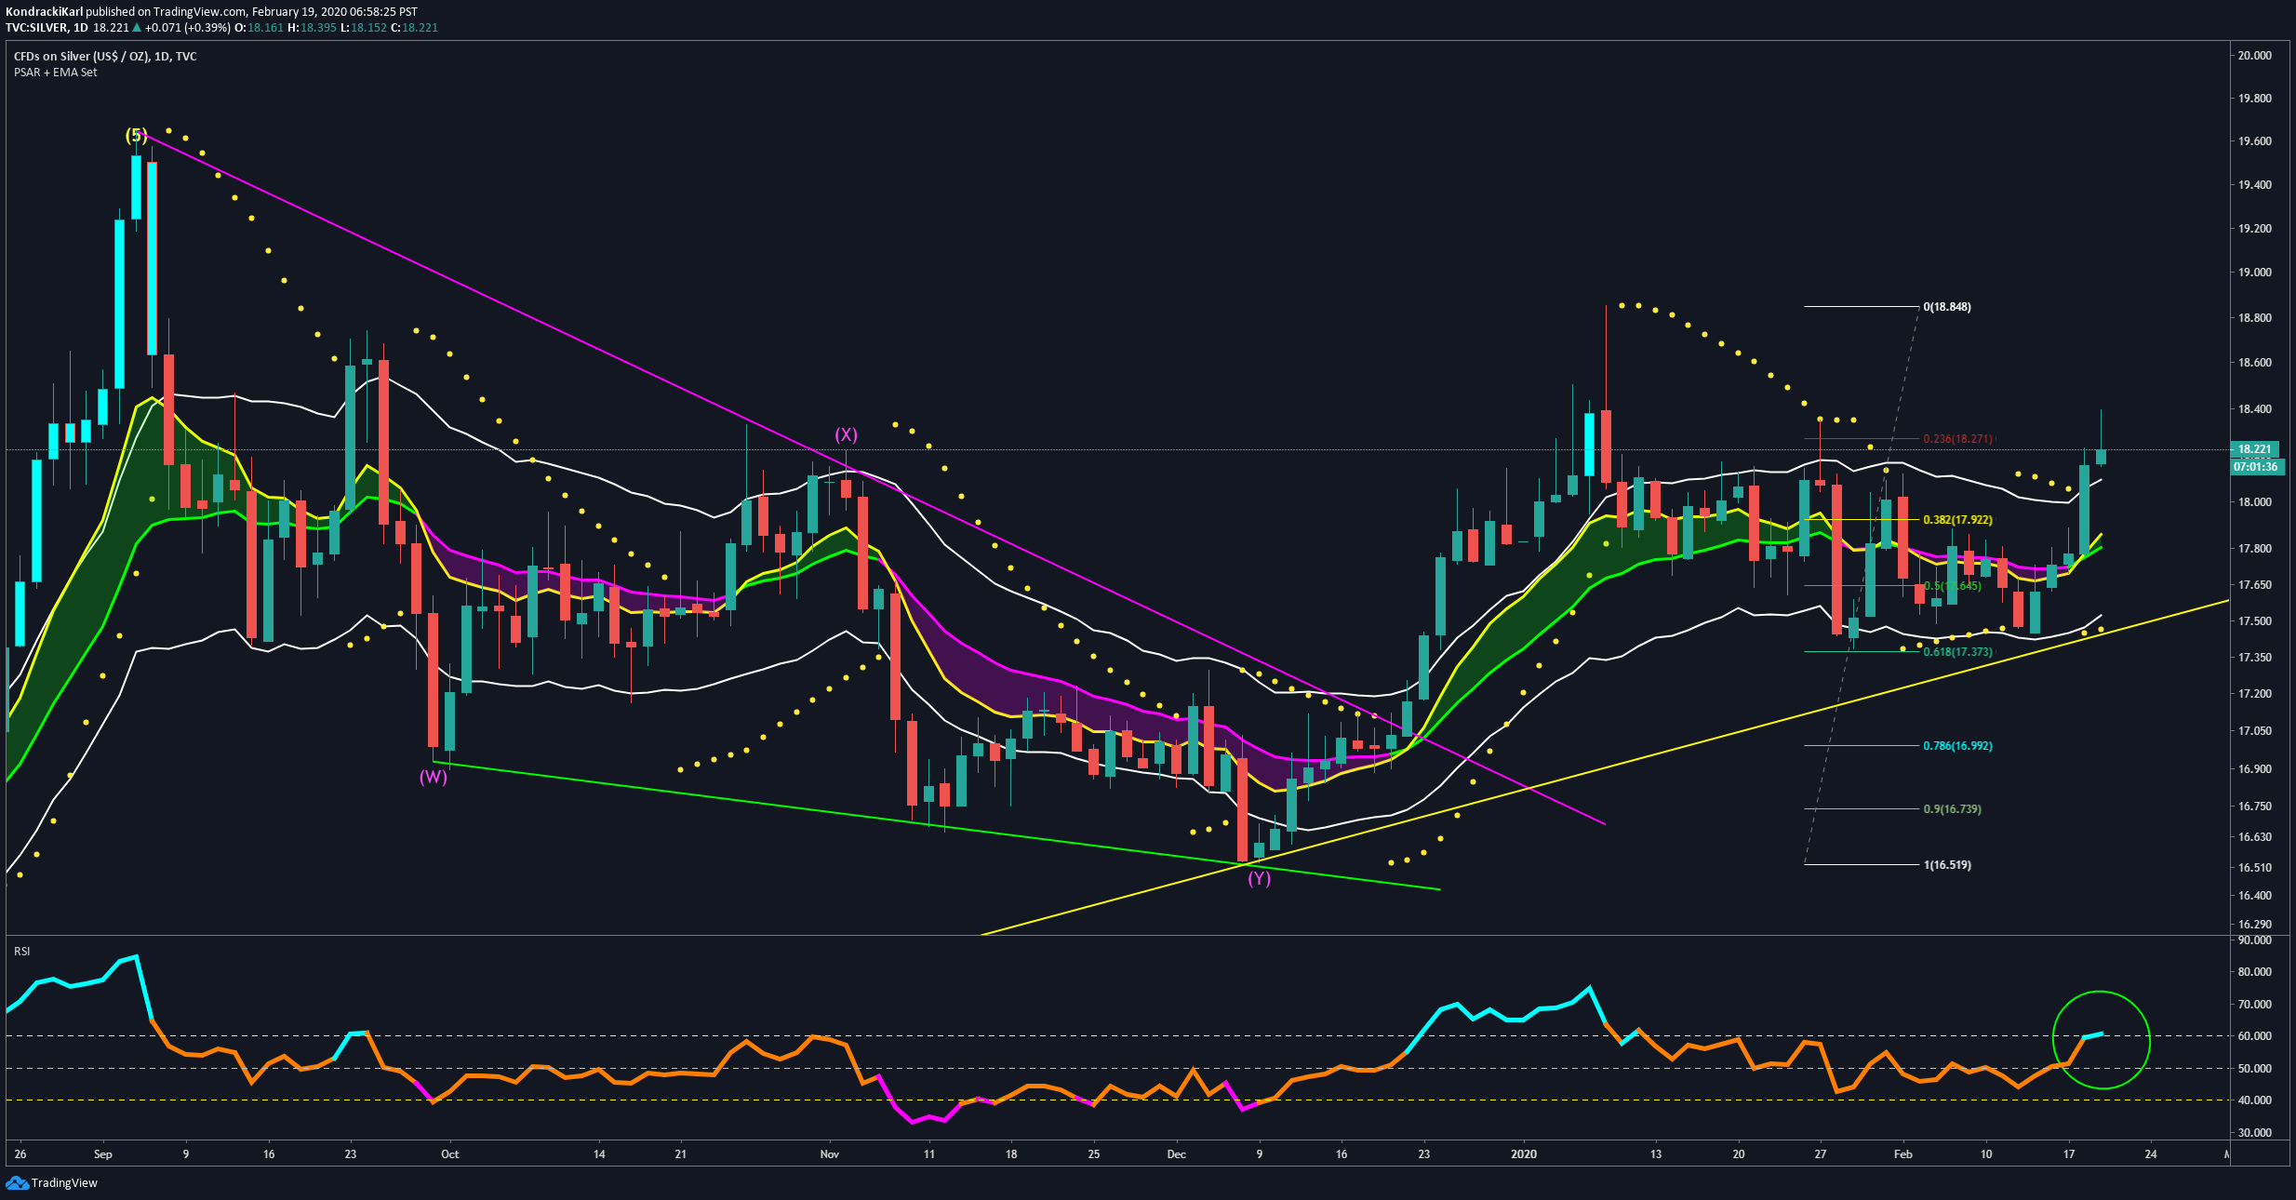Image resolution: width=2296 pixels, height=1200 pixels.
Task: Click Fibonacci level 0(18.848) label
Action: click(1947, 307)
